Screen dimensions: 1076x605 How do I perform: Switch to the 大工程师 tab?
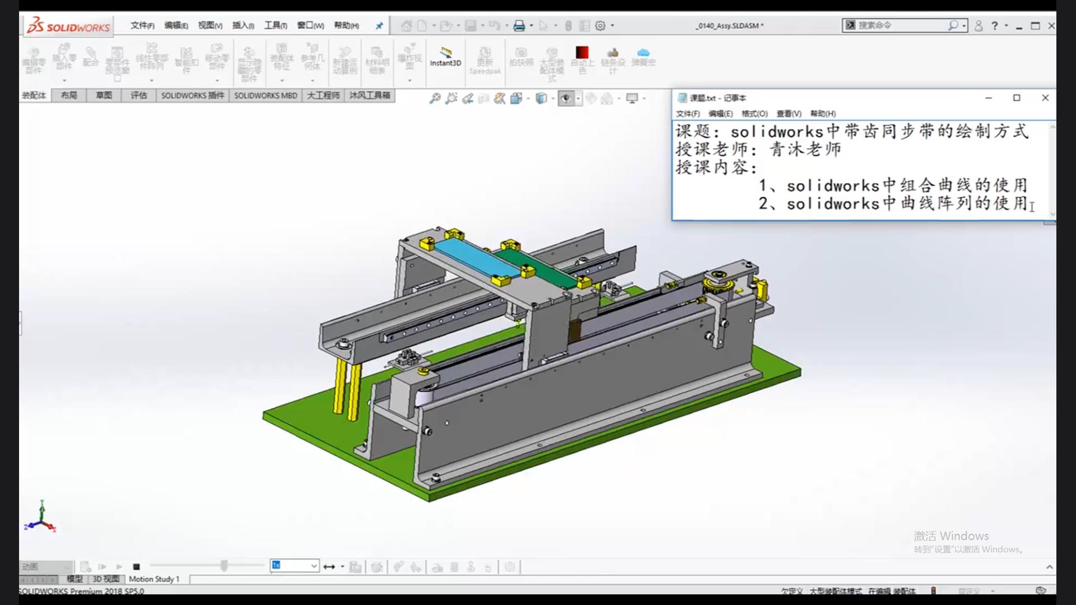pos(323,96)
